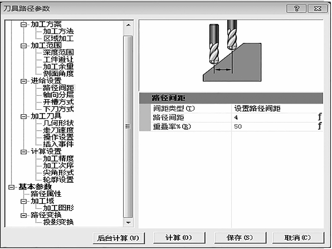Collapse the 计算设置 tree node
This screenshot has width=332, height=249.
(x=23, y=152)
